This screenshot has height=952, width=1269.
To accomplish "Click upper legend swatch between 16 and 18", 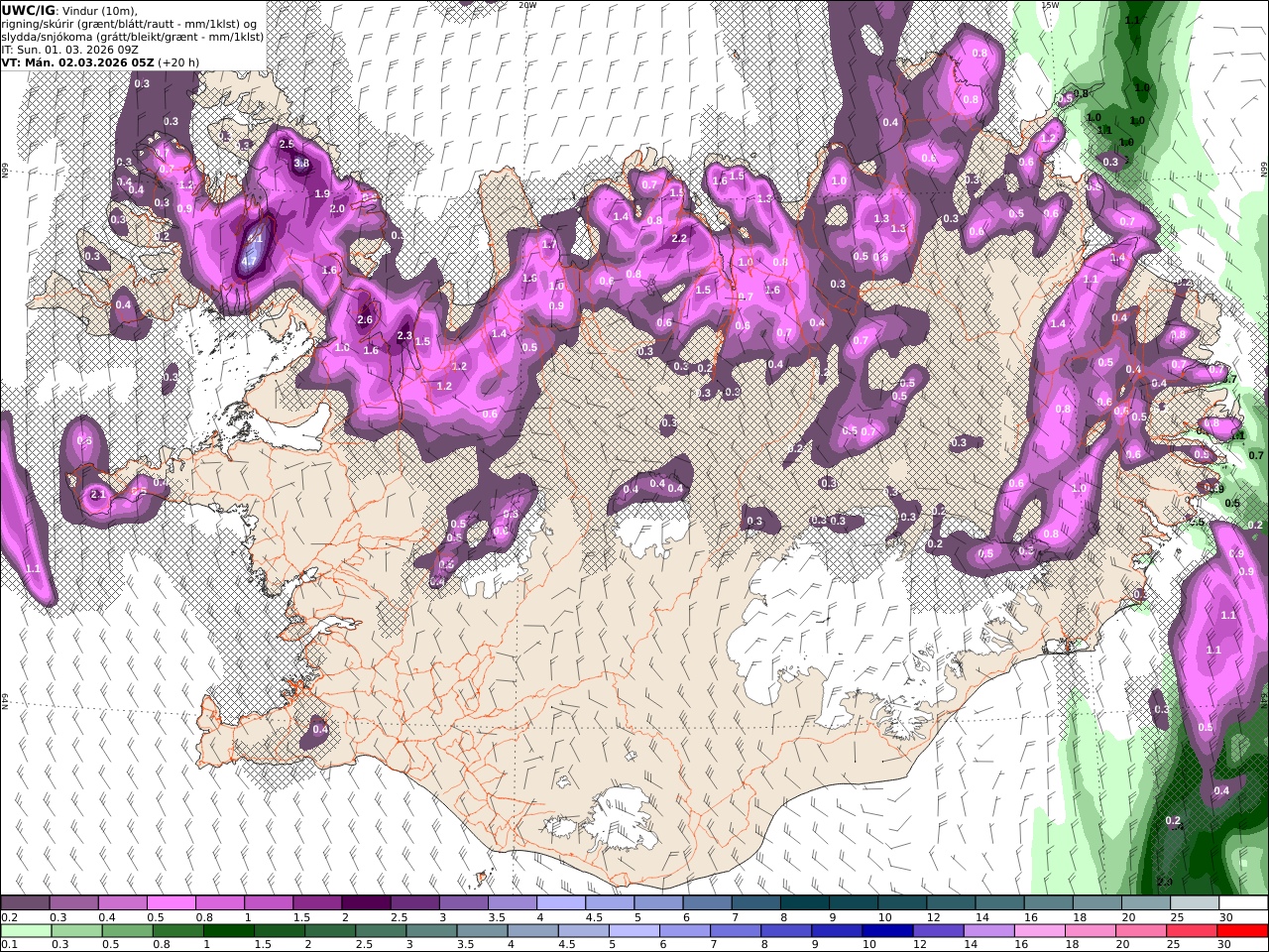I will click(x=1048, y=903).
